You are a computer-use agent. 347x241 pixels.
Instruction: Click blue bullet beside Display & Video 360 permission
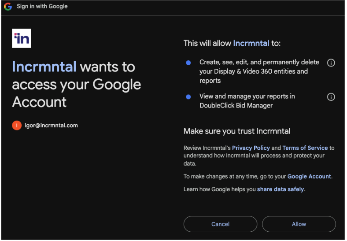(188, 63)
